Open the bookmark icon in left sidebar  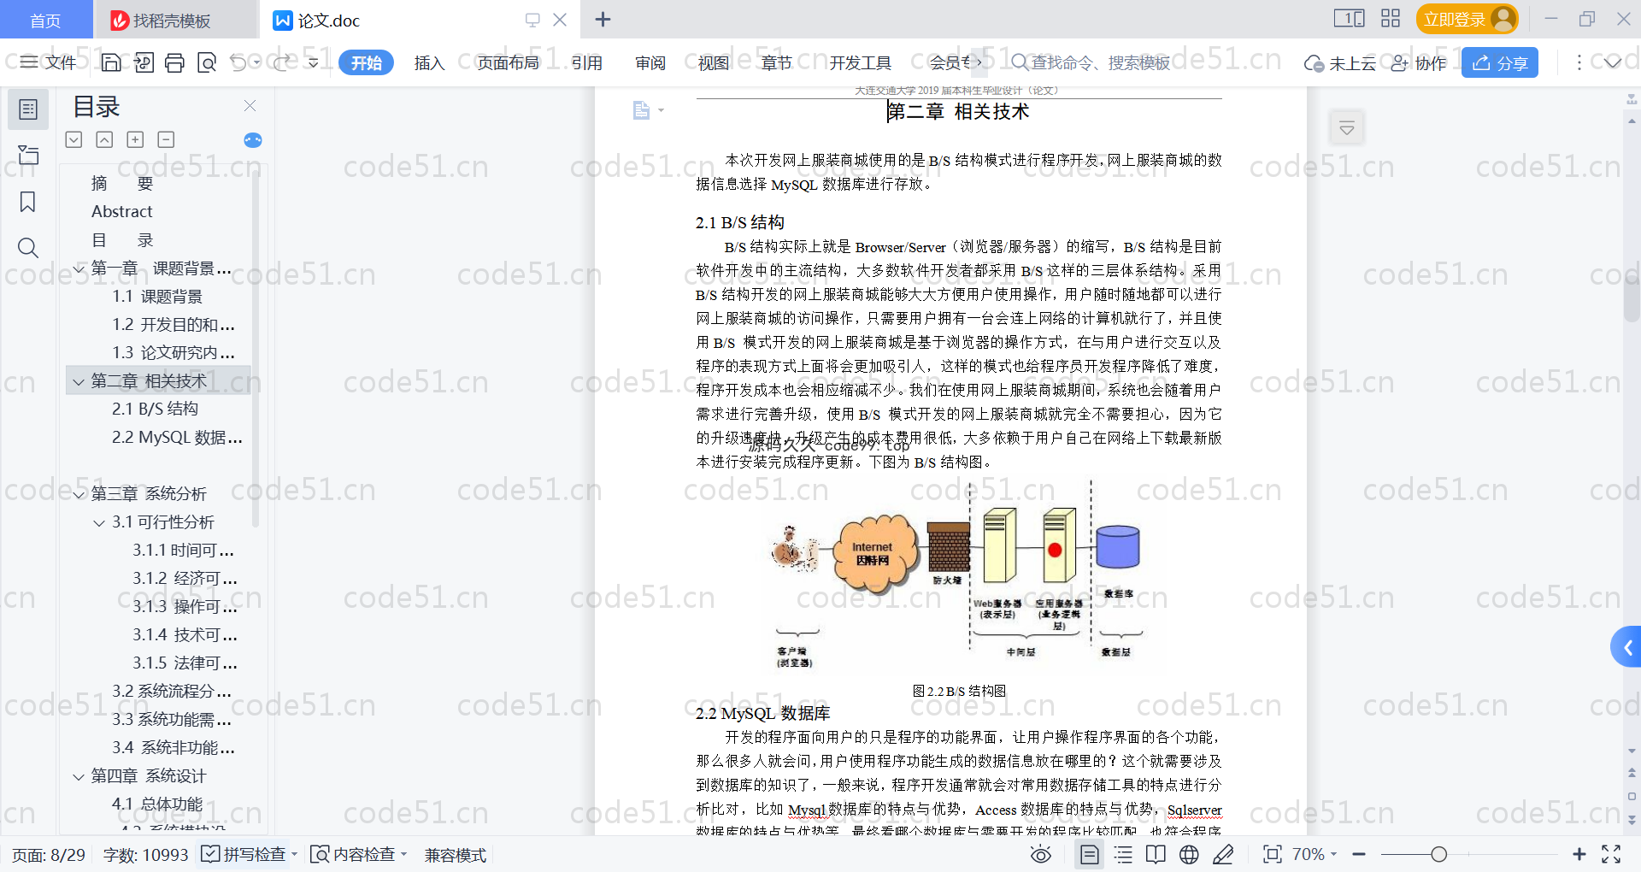(28, 202)
